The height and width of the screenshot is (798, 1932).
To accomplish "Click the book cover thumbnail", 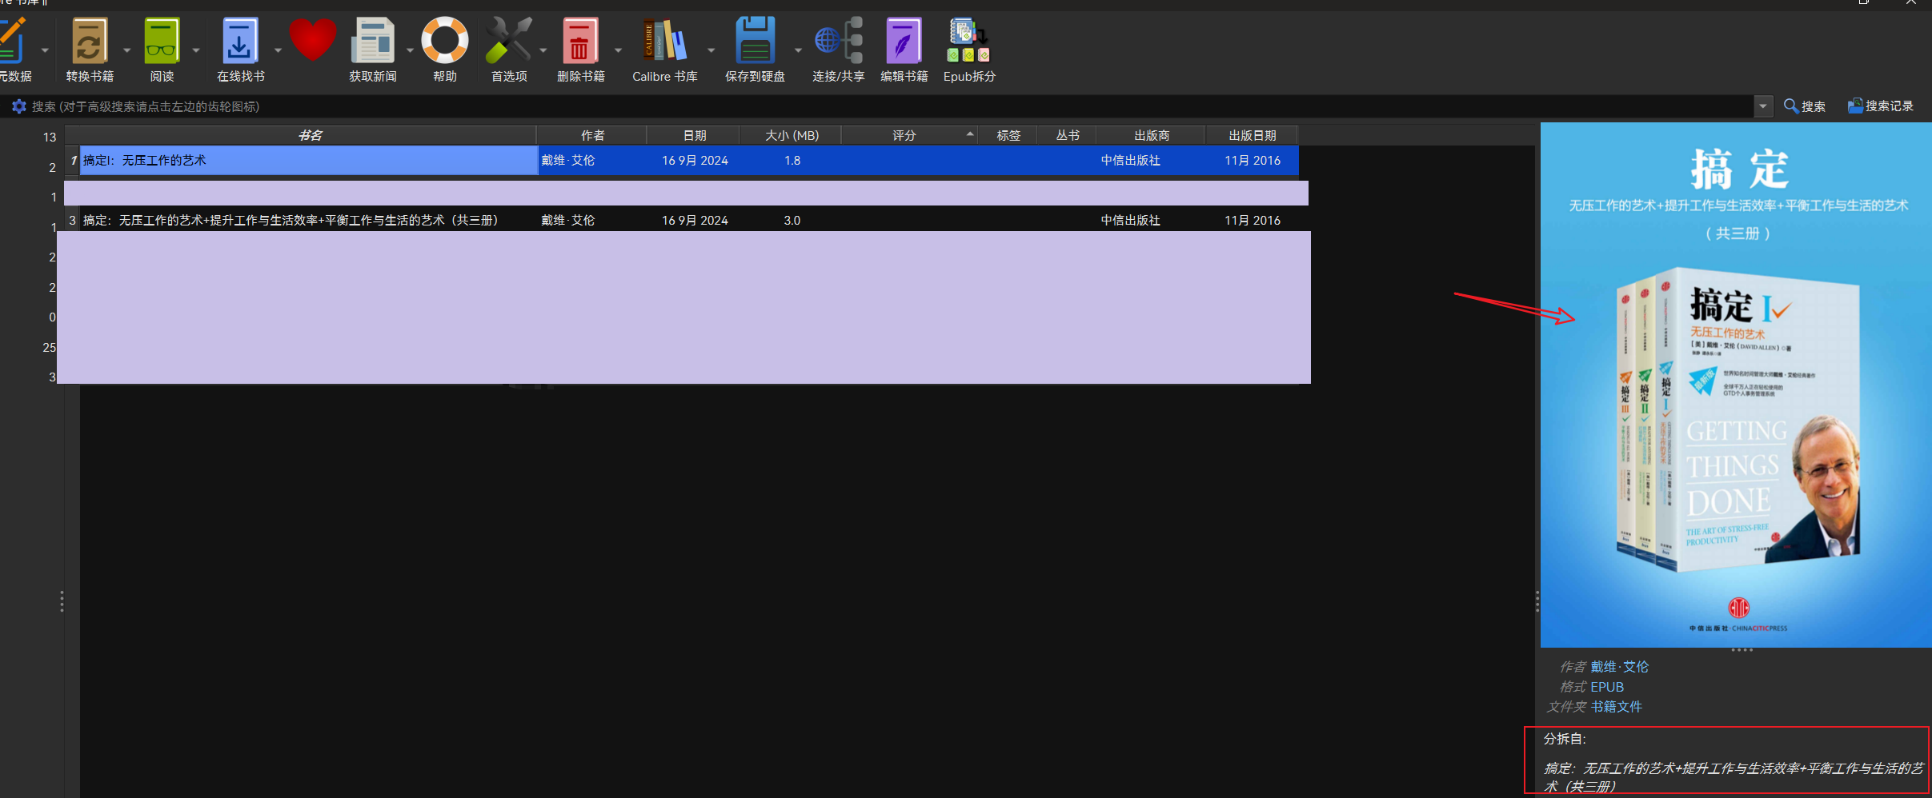I will pyautogui.click(x=1736, y=385).
